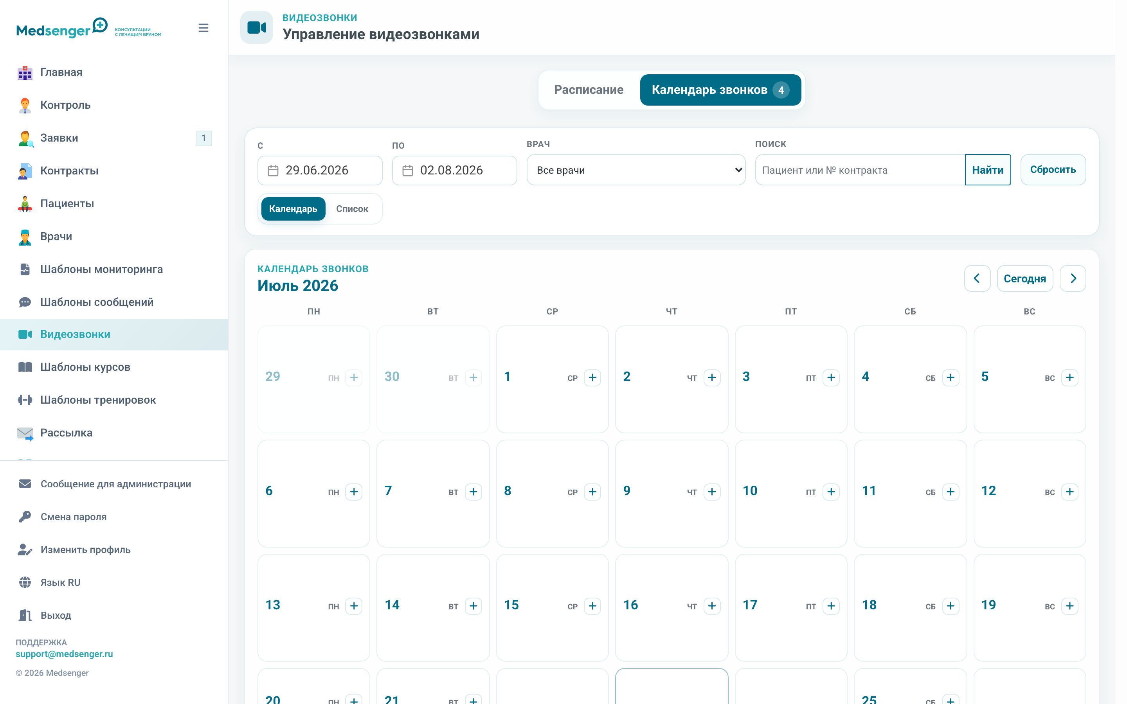Click the Выход door icon
The width and height of the screenshot is (1127, 704).
point(25,615)
